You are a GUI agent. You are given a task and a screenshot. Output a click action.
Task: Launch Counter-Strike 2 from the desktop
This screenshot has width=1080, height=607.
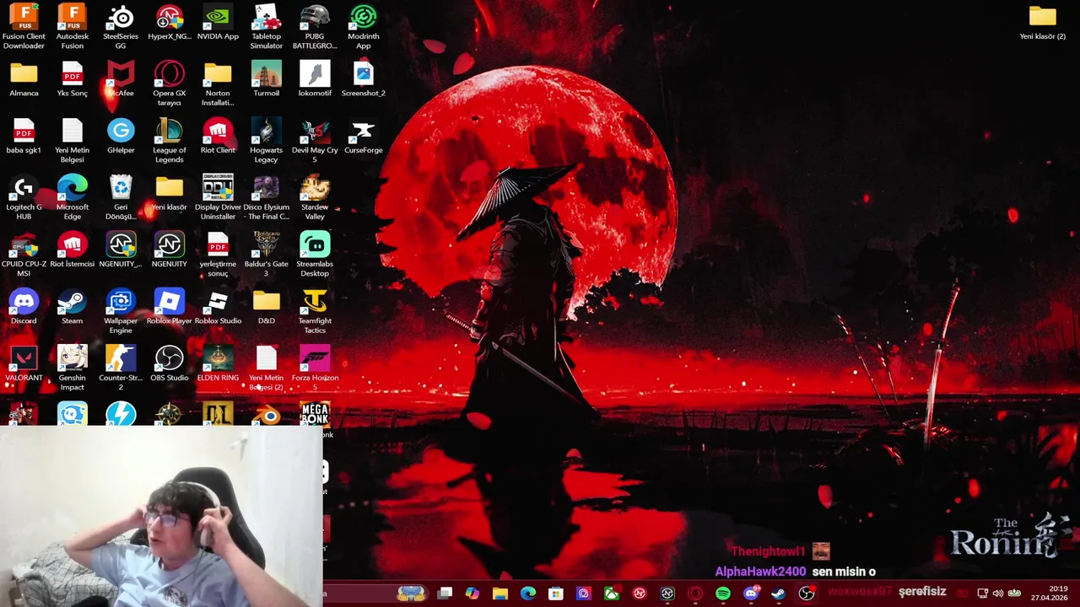[x=121, y=368]
